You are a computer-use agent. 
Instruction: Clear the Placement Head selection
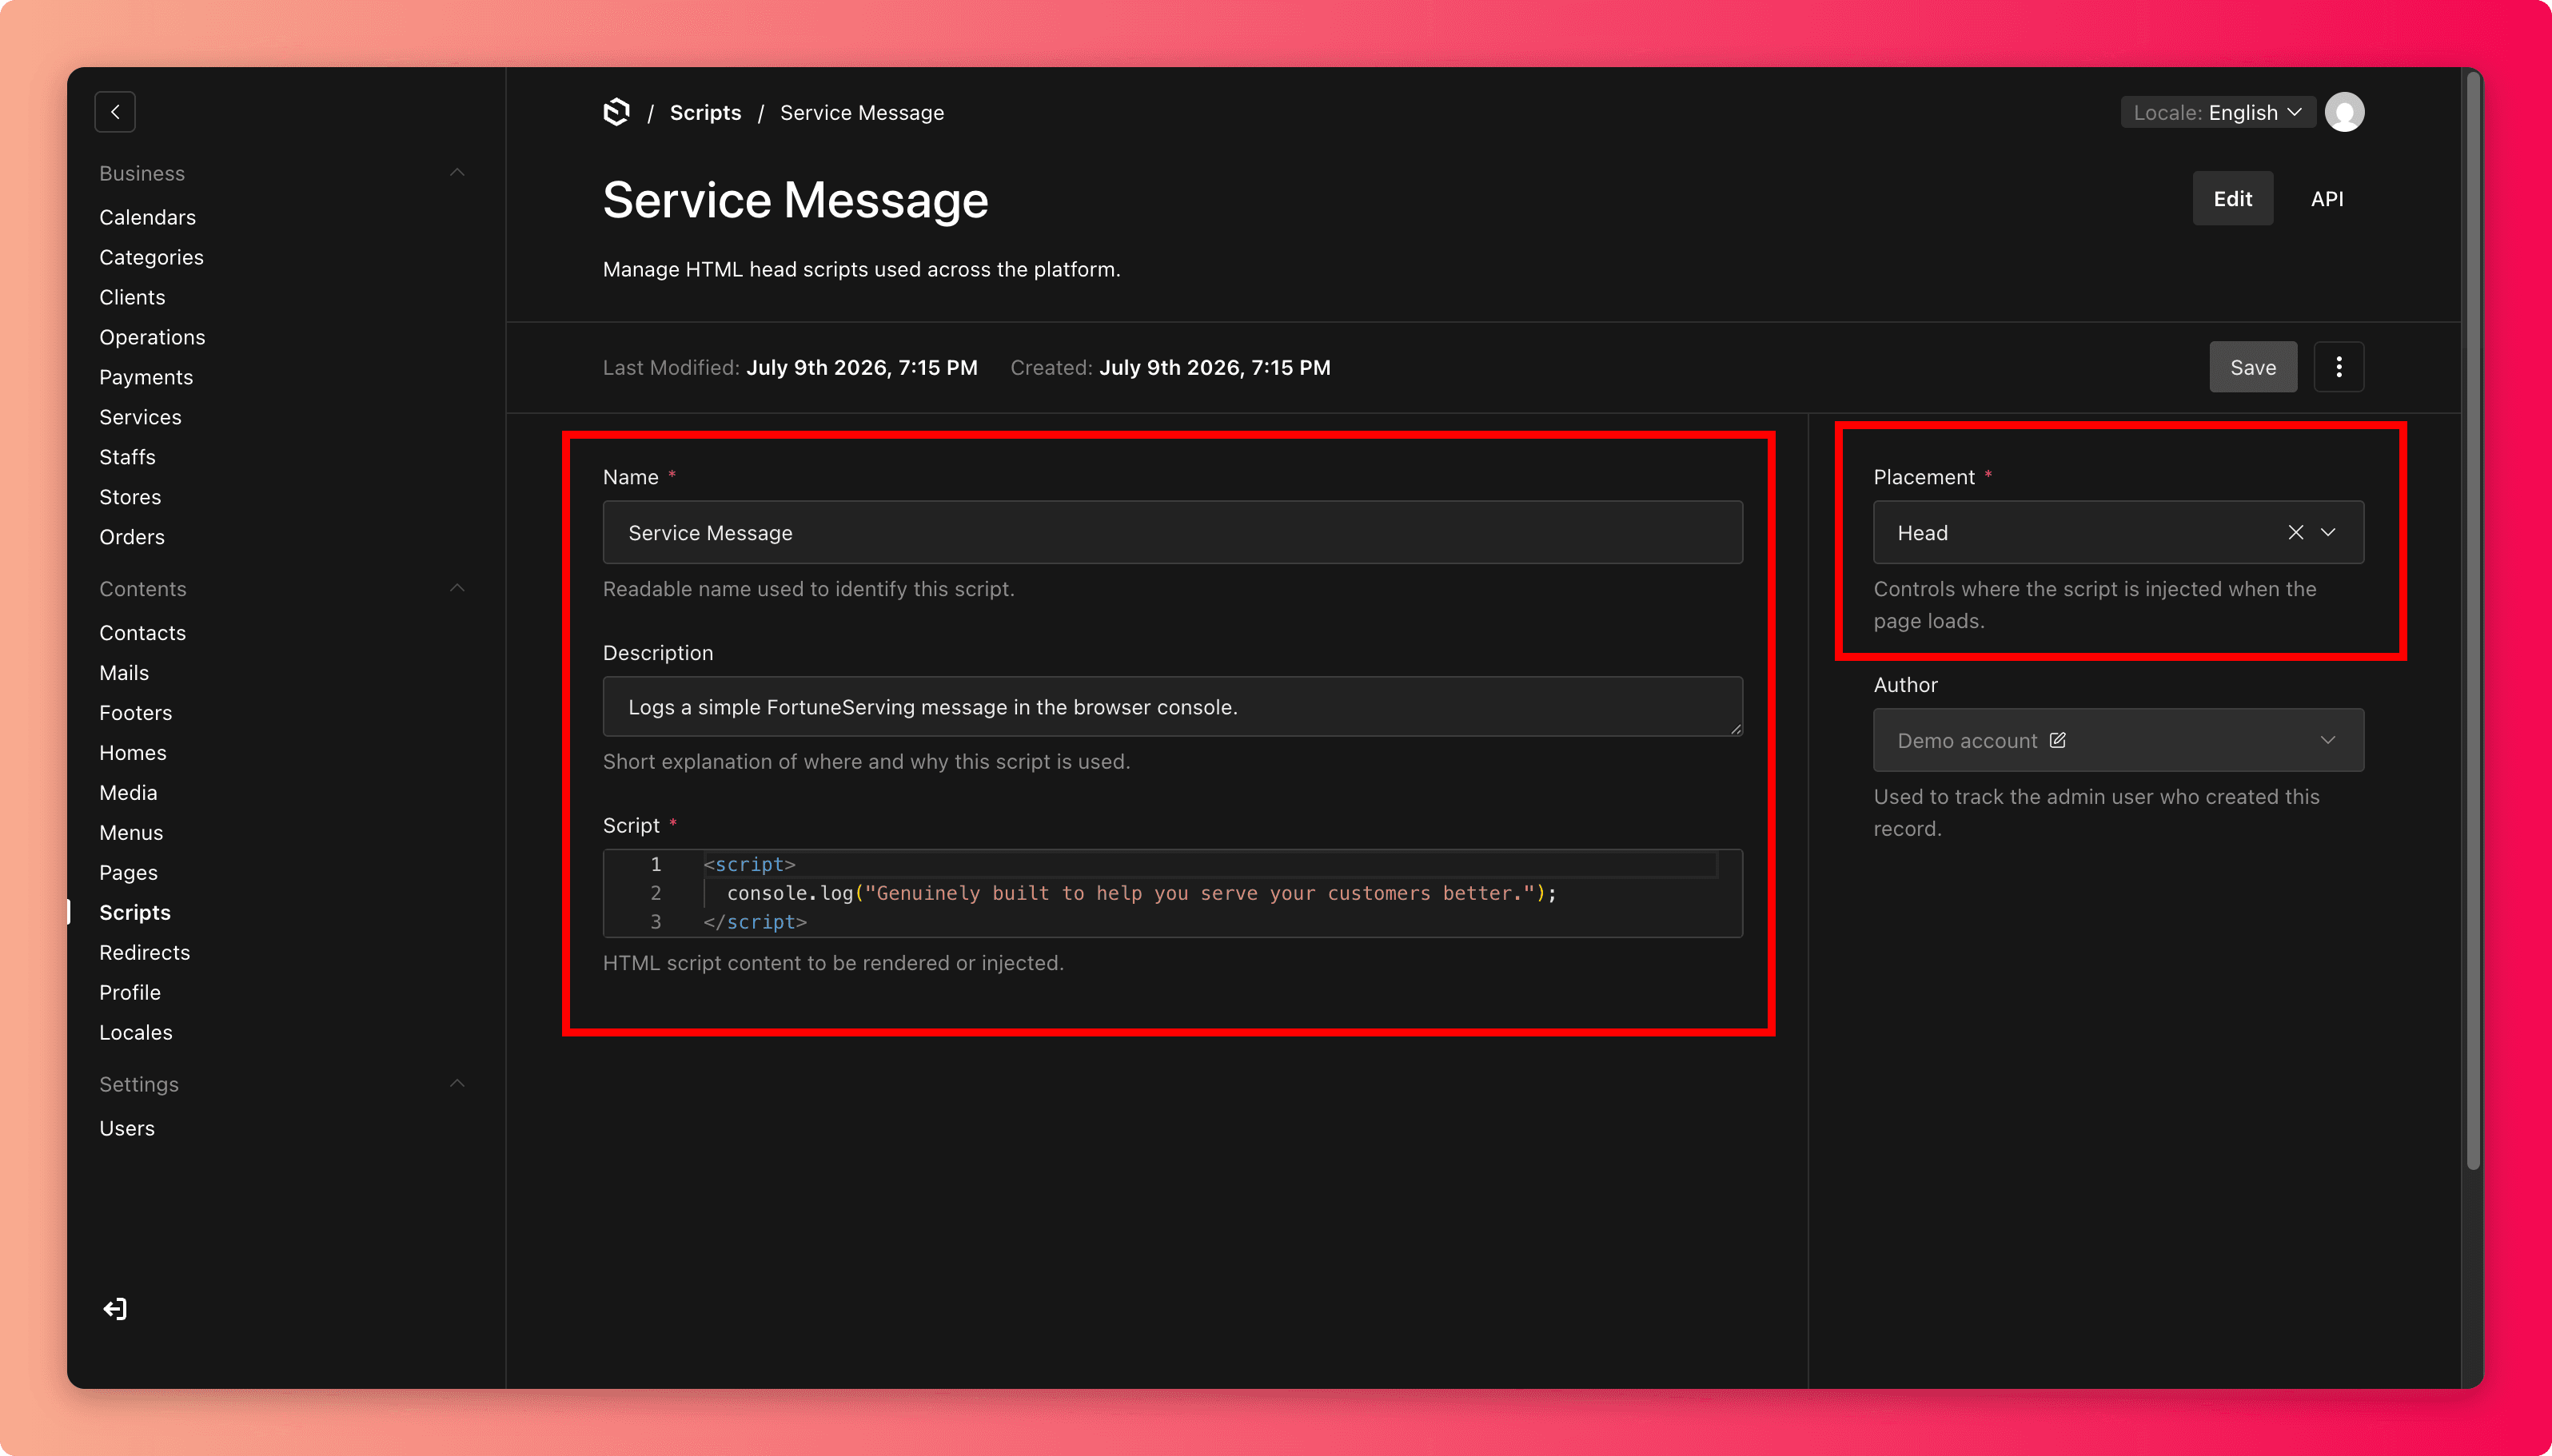click(x=2295, y=532)
